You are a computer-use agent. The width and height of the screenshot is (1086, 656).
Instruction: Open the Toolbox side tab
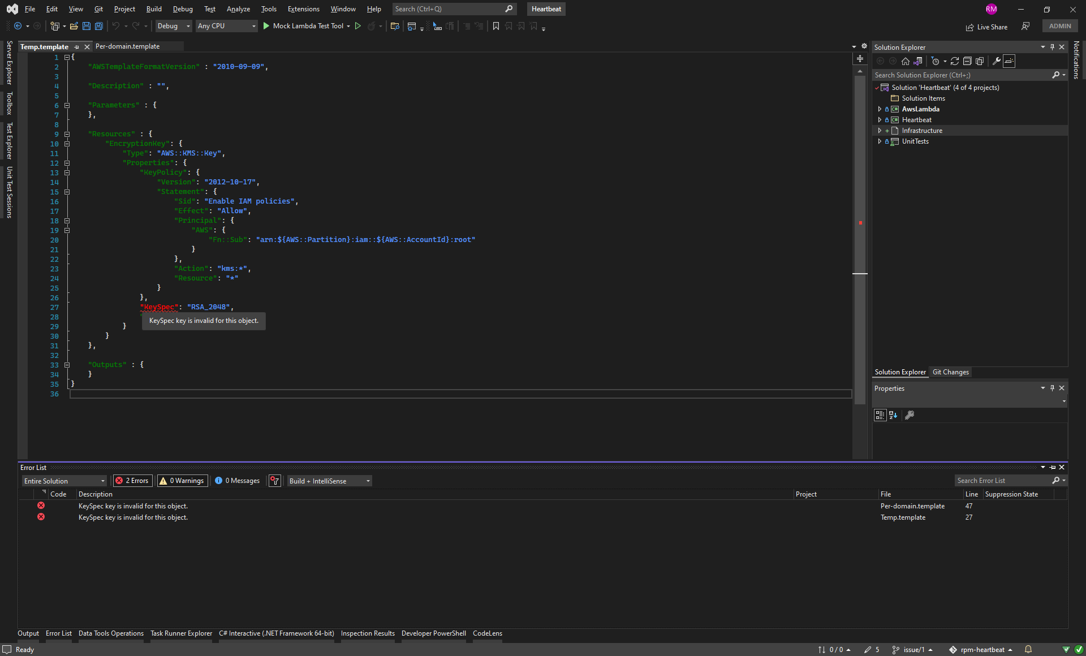click(9, 103)
